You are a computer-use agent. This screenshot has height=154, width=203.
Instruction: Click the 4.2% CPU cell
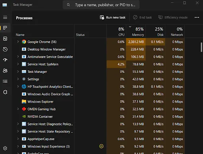[116, 64]
